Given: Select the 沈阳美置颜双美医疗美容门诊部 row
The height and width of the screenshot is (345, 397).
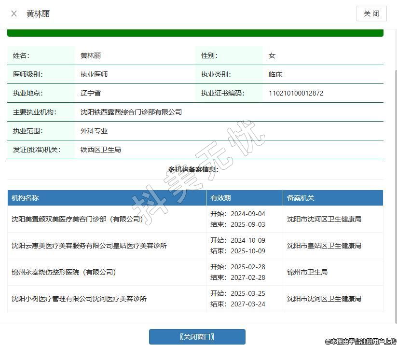Looking at the screenshot, I should click(77, 219).
